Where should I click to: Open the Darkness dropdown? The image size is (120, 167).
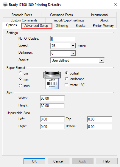[x=73, y=53]
